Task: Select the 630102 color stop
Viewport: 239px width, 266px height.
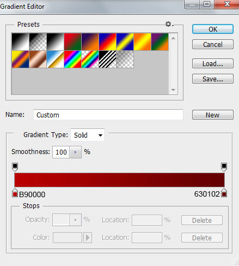Action: click(224, 193)
